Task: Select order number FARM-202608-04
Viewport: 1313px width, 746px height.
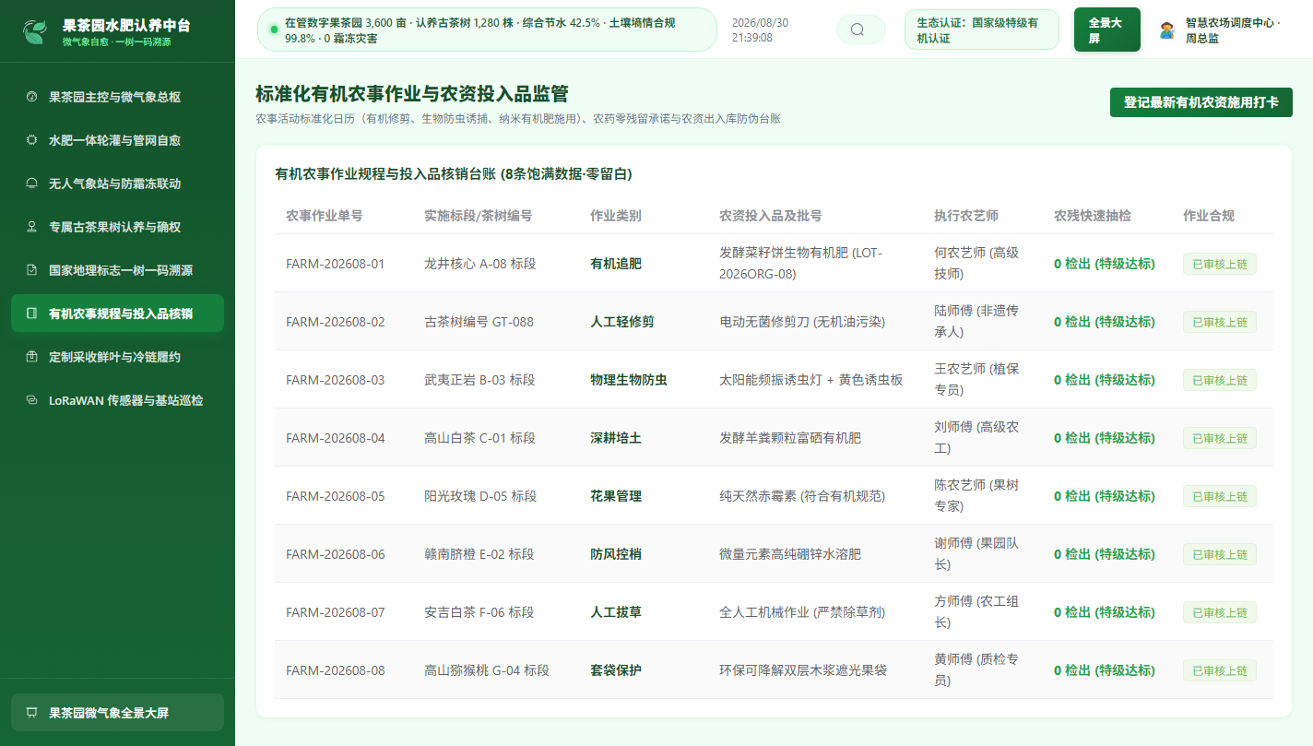Action: (336, 438)
